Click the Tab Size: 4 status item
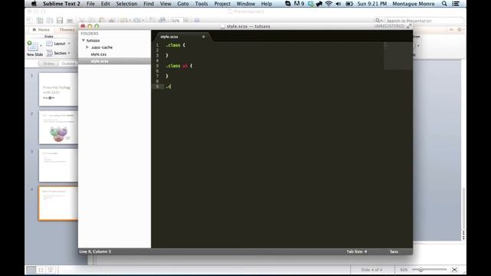This screenshot has width=491, height=276. pyautogui.click(x=357, y=251)
